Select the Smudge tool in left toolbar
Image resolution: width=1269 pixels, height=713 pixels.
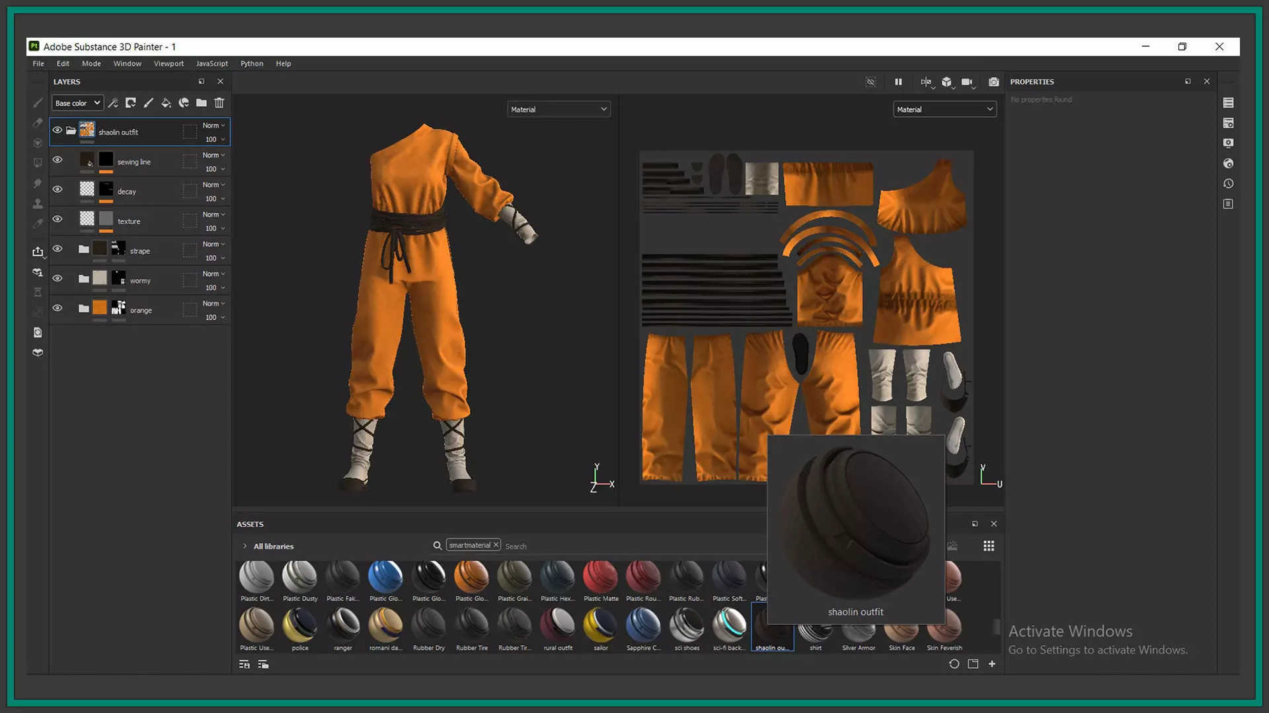click(x=38, y=184)
